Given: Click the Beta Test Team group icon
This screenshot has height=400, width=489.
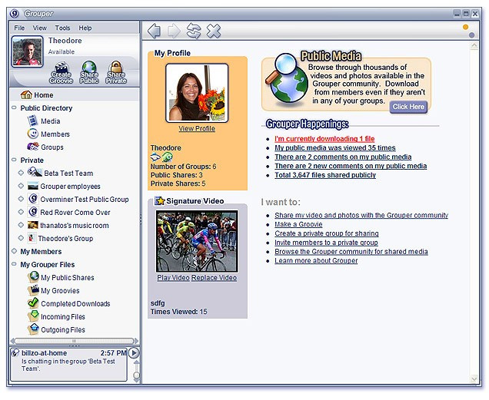Looking at the screenshot, I should 35,172.
